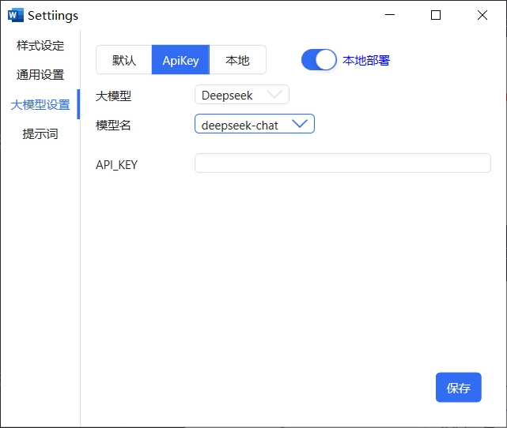This screenshot has width=507, height=428.
Task: Close the Settings window
Action: (x=482, y=15)
